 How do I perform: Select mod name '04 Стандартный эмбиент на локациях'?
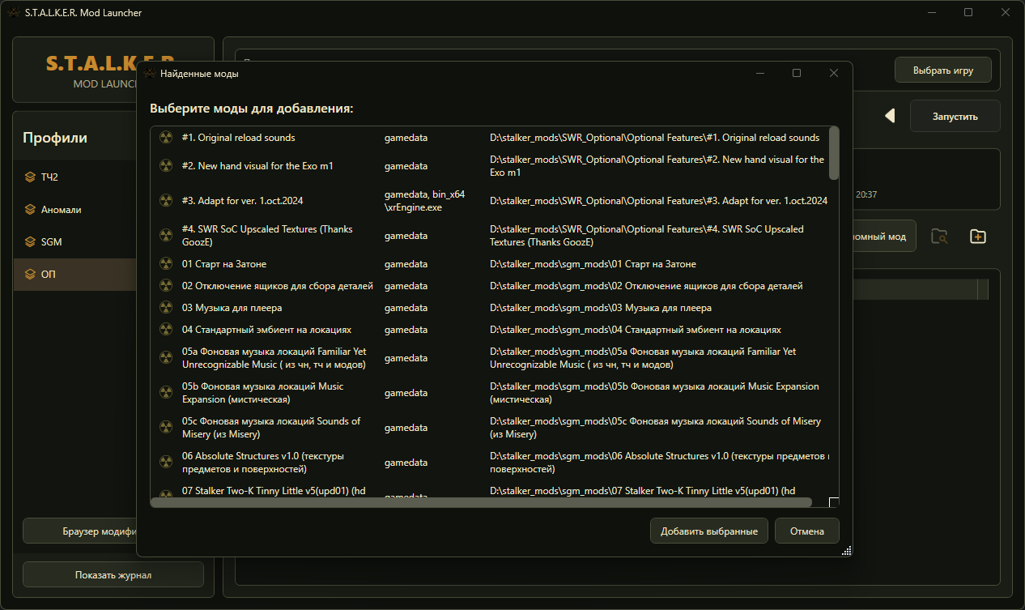[266, 330]
